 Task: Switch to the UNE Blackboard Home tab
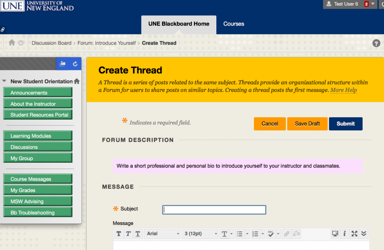point(179,24)
